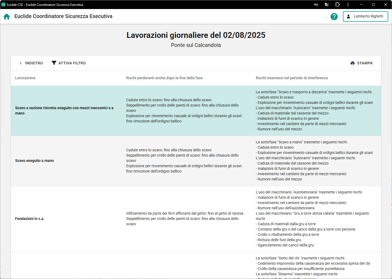The width and height of the screenshot is (392, 279).
Task: Click the Rischi trasmessi column header
Action: 291,78
